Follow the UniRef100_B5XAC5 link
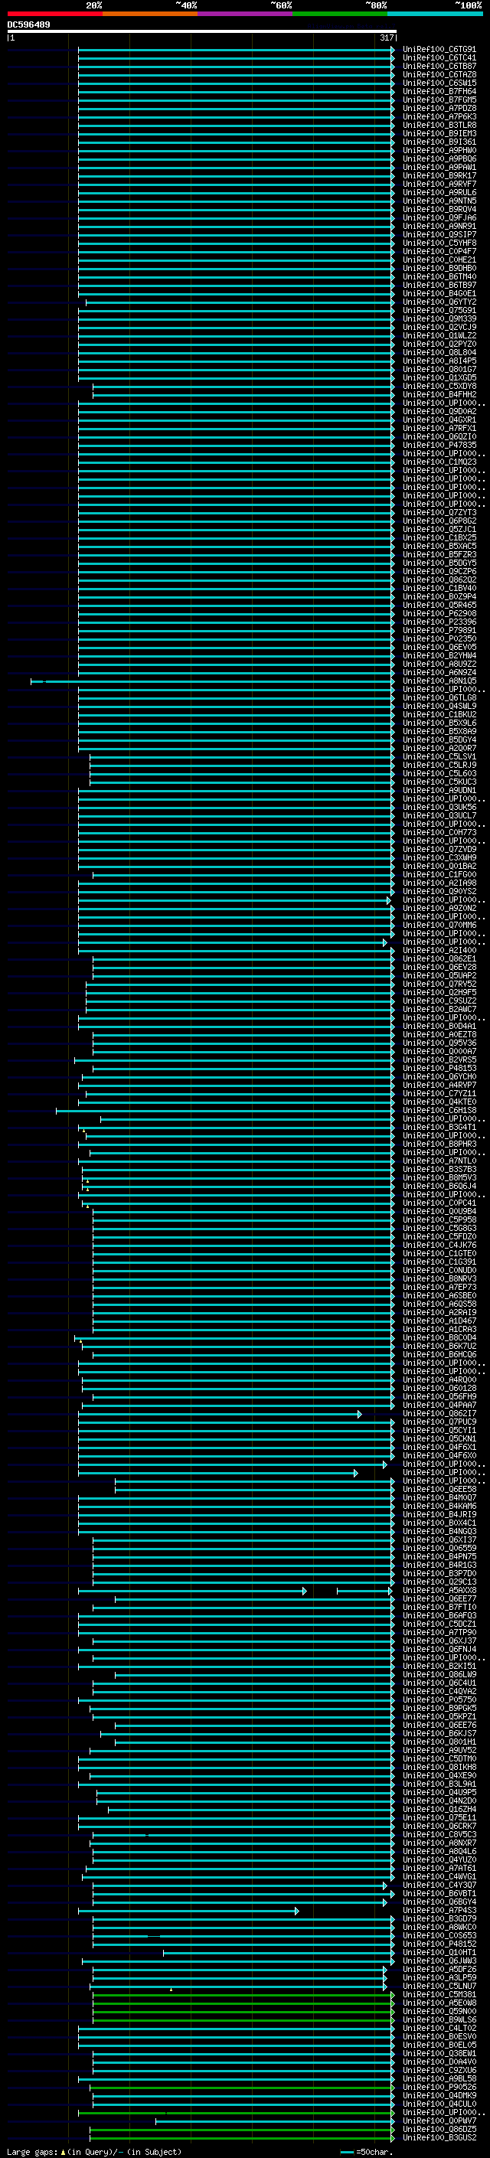This screenshot has width=490, height=2158. click(x=439, y=547)
